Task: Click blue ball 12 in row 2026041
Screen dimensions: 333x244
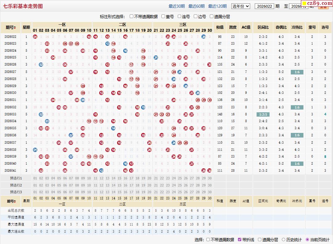Action: [x=102, y=170]
